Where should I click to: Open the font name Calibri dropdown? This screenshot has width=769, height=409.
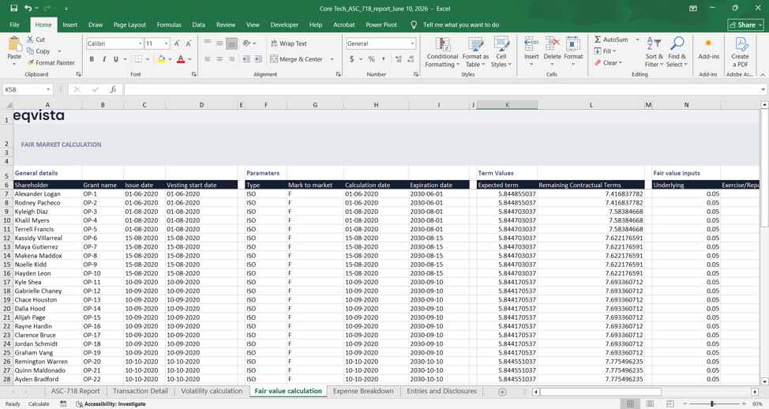click(x=141, y=43)
